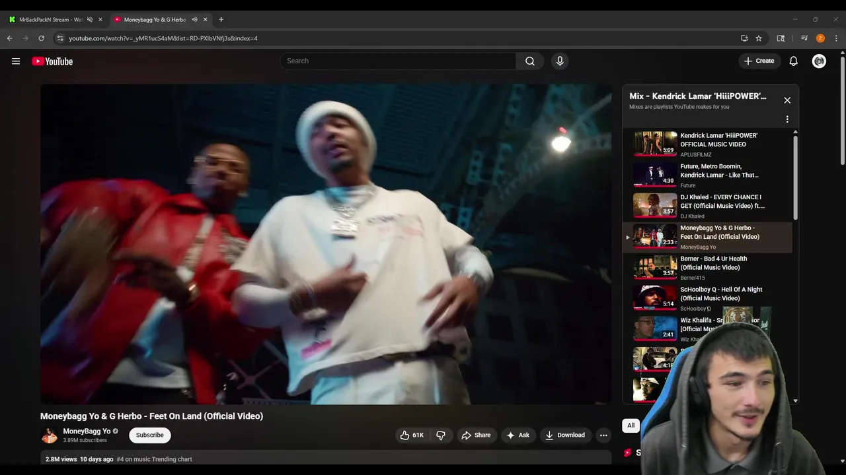846x475 pixels.
Task: Bookmark this page with the star icon
Action: [759, 38]
